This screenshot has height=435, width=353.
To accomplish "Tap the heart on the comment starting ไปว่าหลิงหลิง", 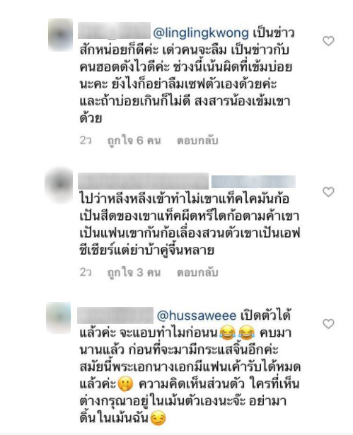I will coord(328,192).
